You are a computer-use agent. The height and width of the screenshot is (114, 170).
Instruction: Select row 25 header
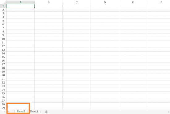coord(3,93)
